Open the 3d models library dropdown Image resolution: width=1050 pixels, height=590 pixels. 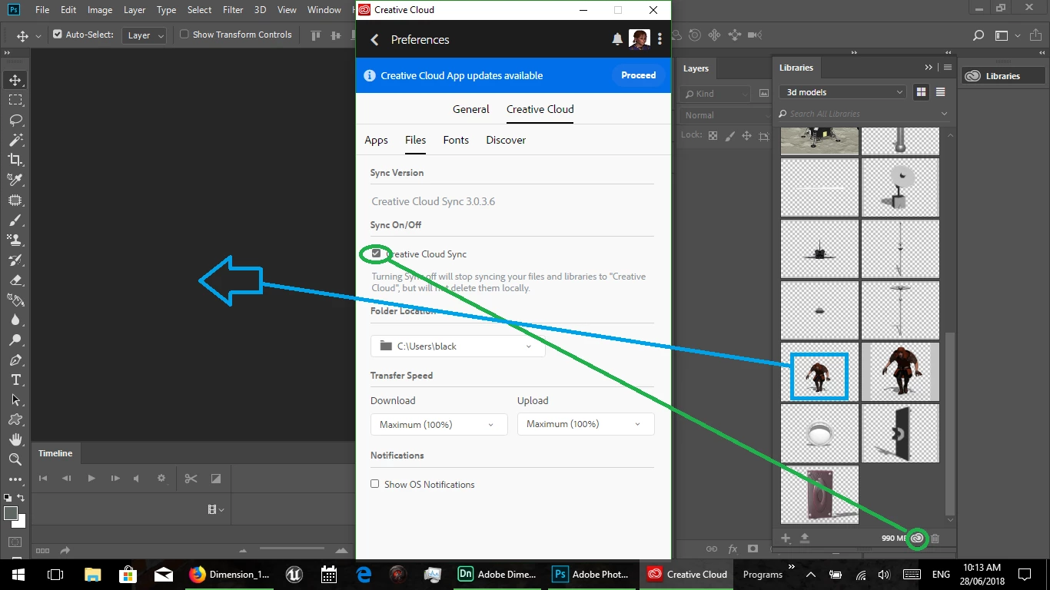[x=842, y=92]
